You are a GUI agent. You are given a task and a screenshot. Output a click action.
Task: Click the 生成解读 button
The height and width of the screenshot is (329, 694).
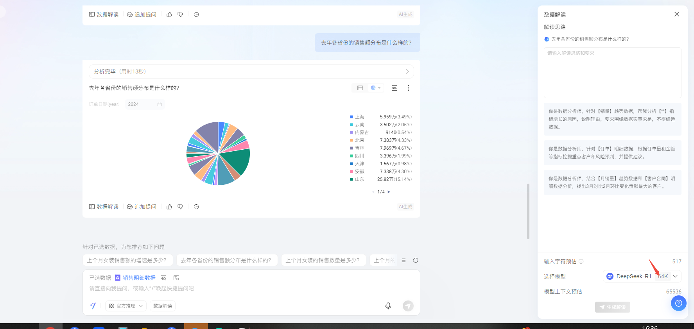coord(612,307)
